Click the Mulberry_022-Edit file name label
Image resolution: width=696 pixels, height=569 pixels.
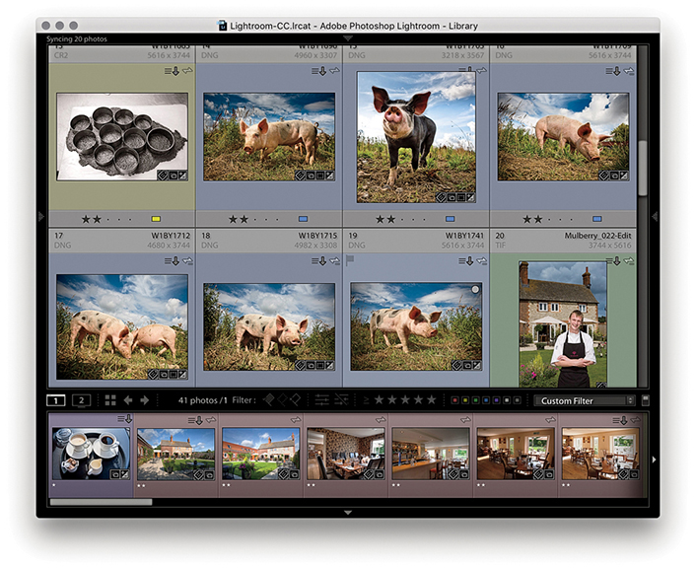[x=597, y=236]
